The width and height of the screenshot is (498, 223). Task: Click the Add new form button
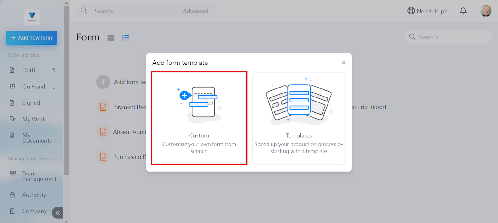[x=31, y=38]
